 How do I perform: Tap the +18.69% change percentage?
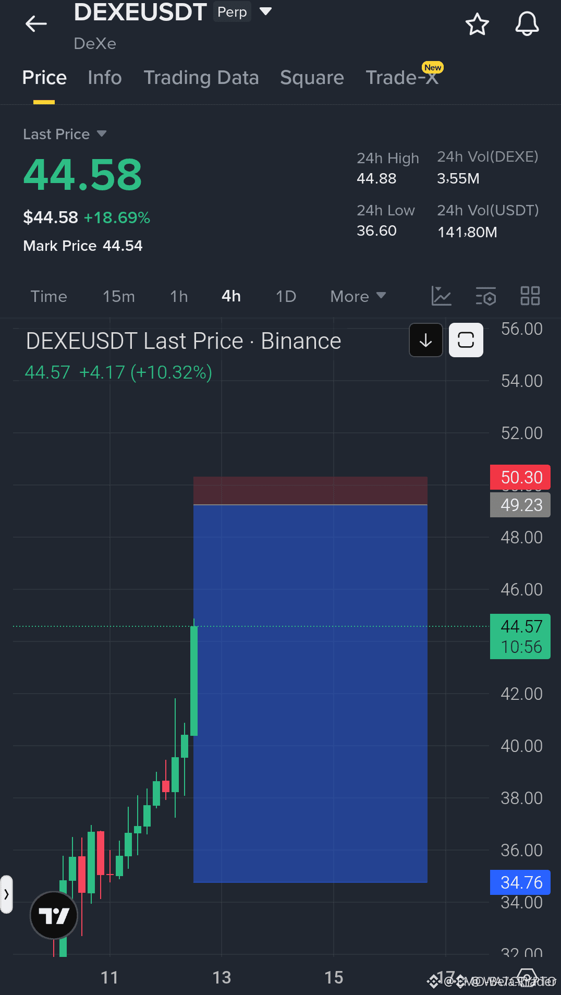pos(117,217)
